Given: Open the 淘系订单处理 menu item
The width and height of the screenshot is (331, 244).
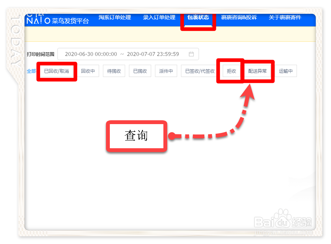Looking at the screenshot, I should [x=116, y=17].
